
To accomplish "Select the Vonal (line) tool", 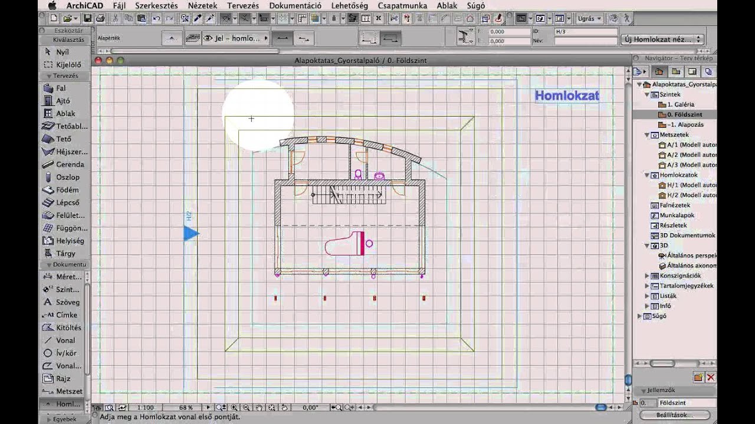I will 62,340.
